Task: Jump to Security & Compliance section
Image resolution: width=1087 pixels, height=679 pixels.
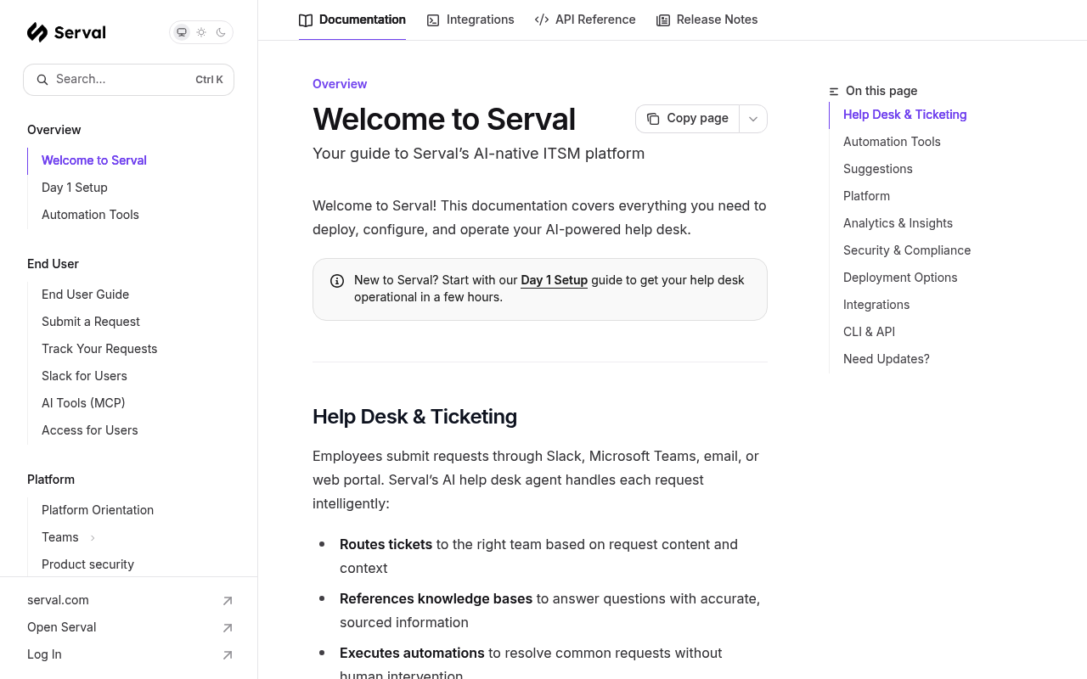Action: tap(907, 250)
